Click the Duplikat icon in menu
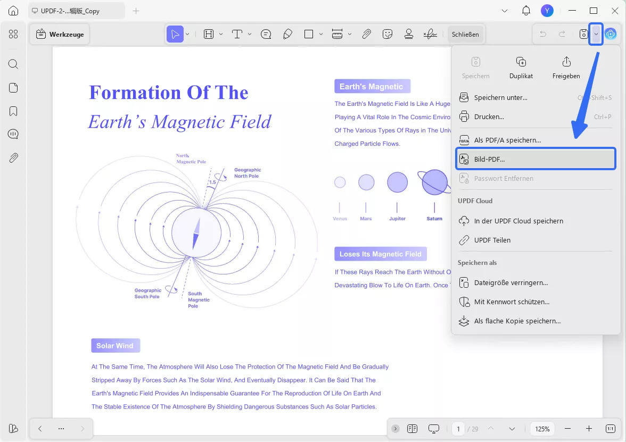Screen dimensions: 626x442 521,62
